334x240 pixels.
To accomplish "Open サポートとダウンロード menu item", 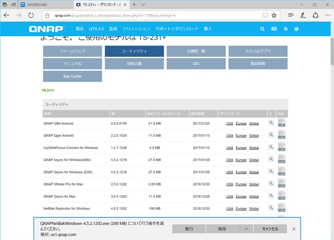I will coord(177,29).
